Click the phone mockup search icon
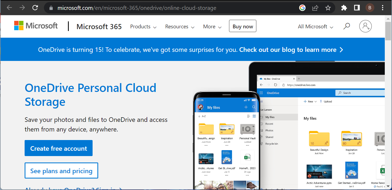The height and width of the screenshot is (190, 392). [x=254, y=107]
